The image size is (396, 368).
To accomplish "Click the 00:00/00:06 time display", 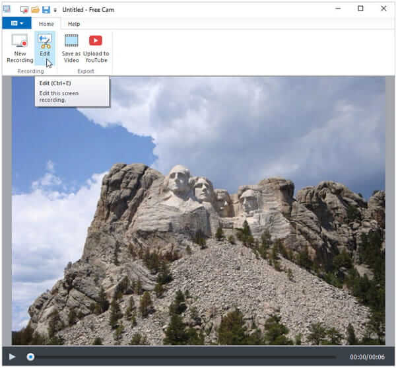I will pyautogui.click(x=366, y=357).
